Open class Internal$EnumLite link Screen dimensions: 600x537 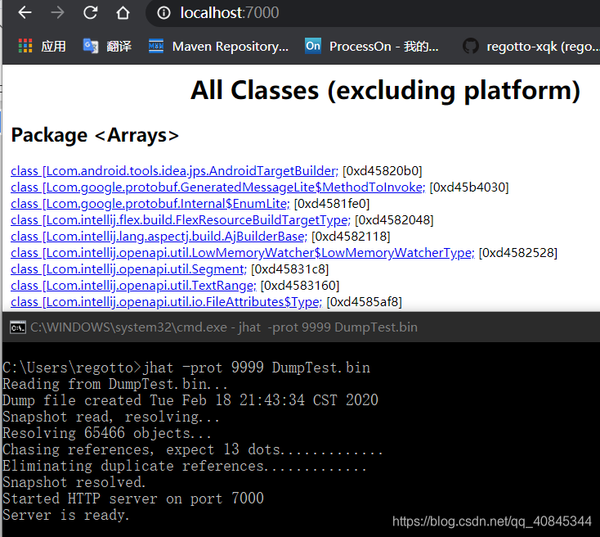[150, 204]
